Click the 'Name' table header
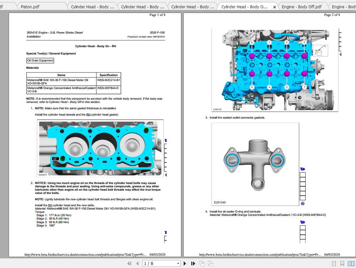Viewport: 356px width, 268px height. click(61, 75)
